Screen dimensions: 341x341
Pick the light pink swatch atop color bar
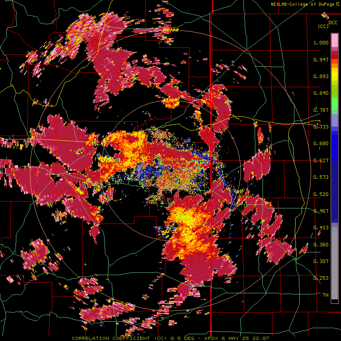coord(335,40)
